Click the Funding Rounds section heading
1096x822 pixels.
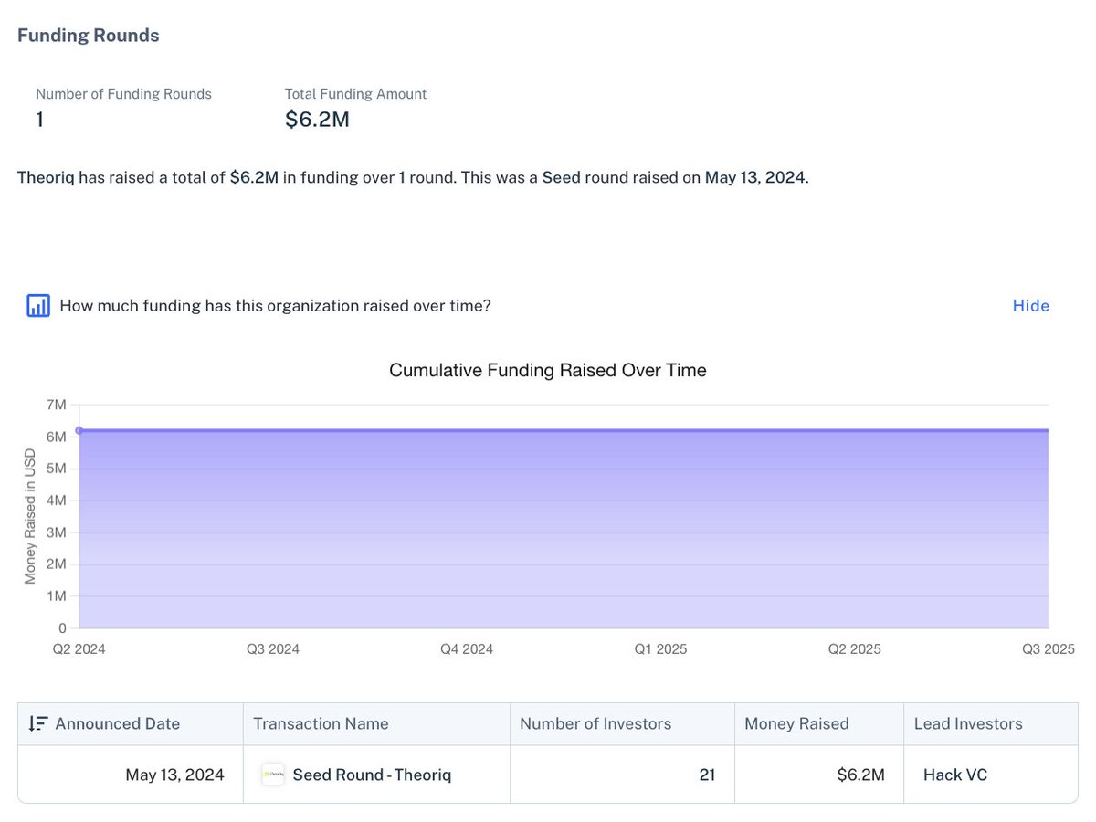89,36
